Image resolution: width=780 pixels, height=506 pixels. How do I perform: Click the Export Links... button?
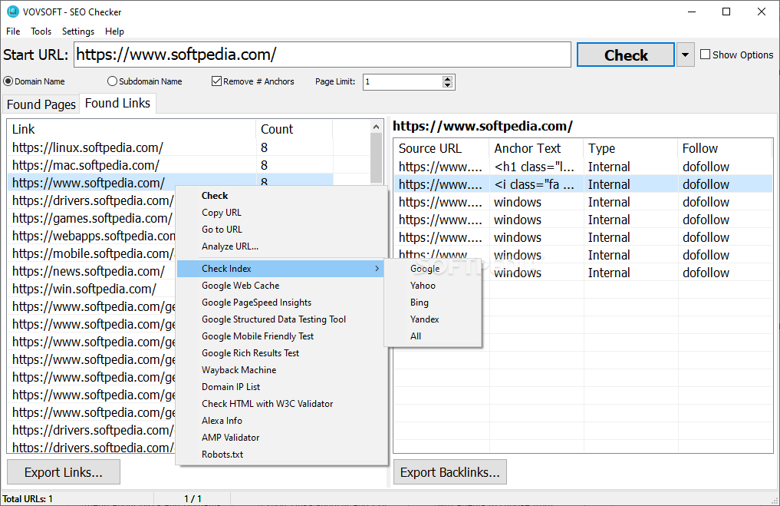click(64, 472)
